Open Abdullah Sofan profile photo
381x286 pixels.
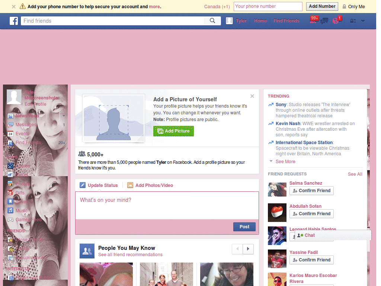[277, 213]
